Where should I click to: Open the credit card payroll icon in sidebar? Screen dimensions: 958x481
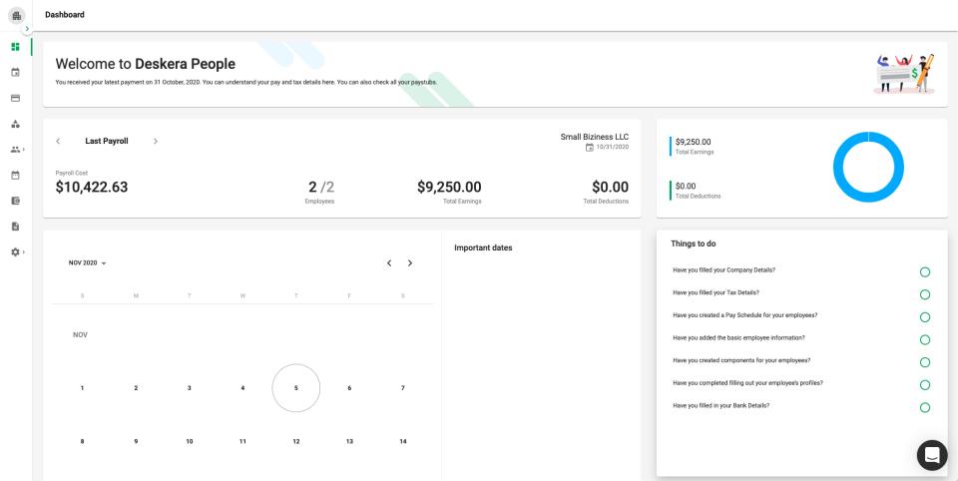coord(15,98)
